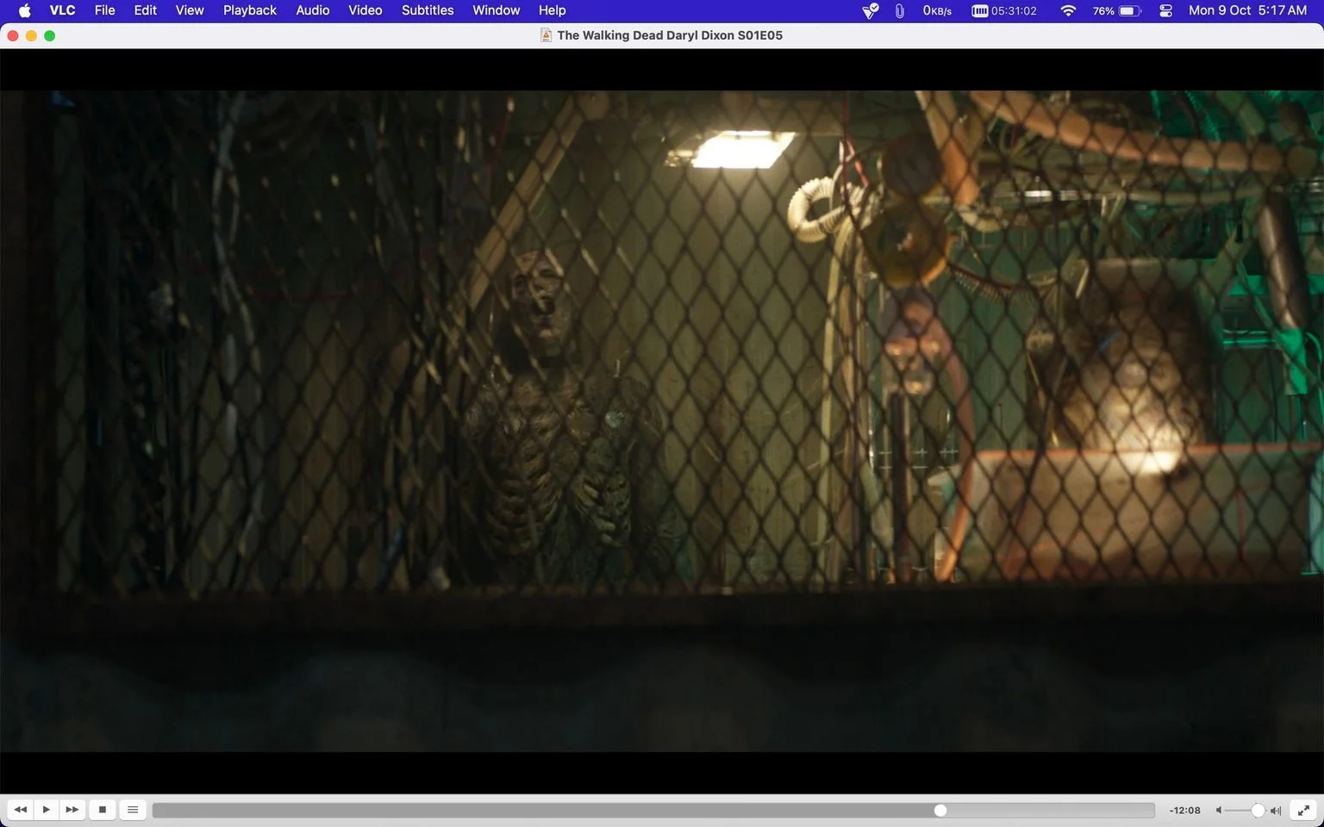The width and height of the screenshot is (1324, 827).
Task: Open the Audio menu
Action: tap(313, 10)
